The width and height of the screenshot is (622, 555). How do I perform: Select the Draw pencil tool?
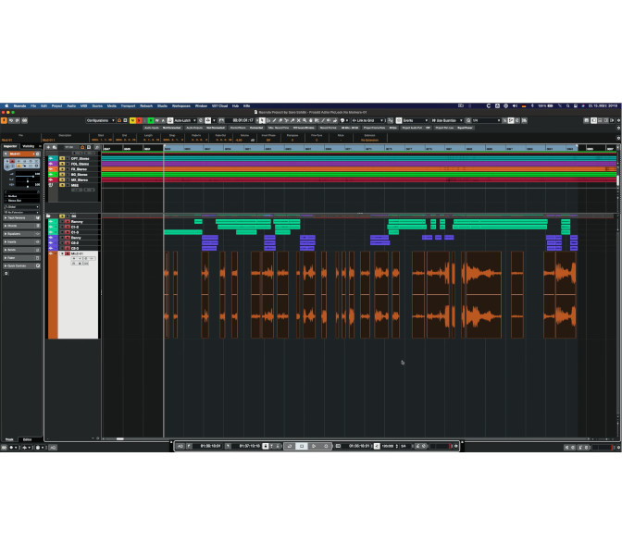pyautogui.click(x=274, y=120)
